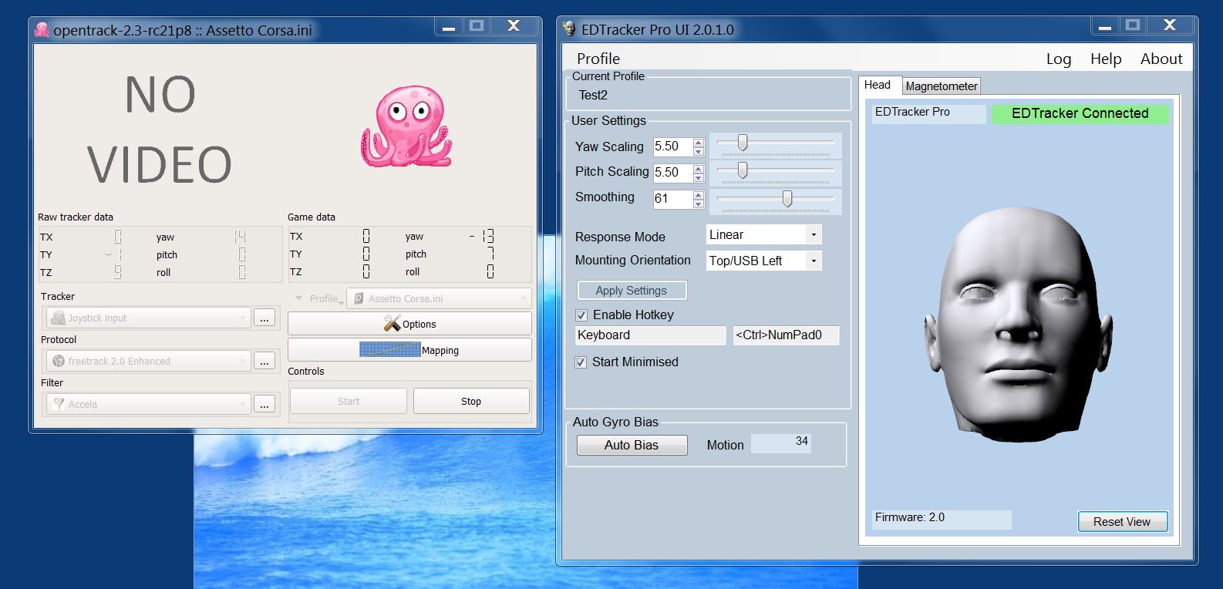Switch to the Magnetometer tab
The width and height of the screenshot is (1223, 589).
pyautogui.click(x=942, y=86)
